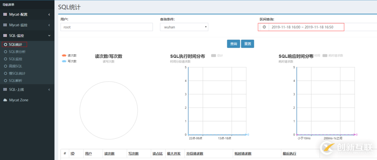The image size is (377, 160).
Task: Click the SQL响应时间分布 chart title
Action: click(296, 56)
